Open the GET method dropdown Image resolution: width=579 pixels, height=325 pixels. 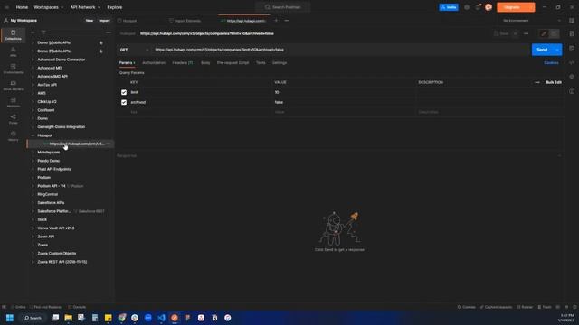pyautogui.click(x=134, y=50)
